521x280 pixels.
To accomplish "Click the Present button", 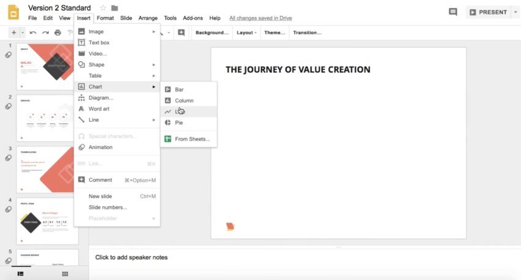I will click(x=488, y=12).
